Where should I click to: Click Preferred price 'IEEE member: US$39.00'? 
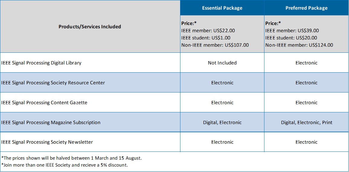pos(292,31)
